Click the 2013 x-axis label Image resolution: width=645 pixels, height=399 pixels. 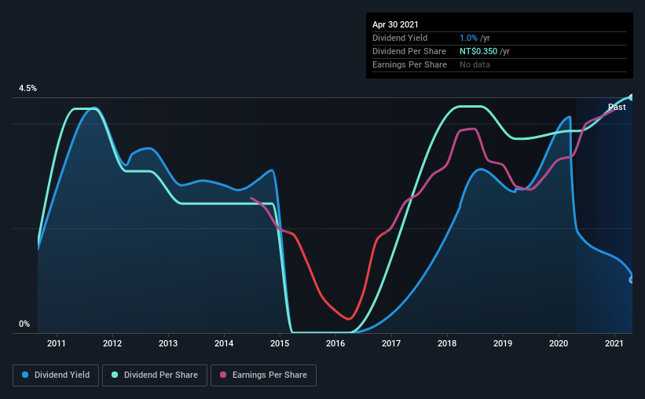tap(168, 343)
